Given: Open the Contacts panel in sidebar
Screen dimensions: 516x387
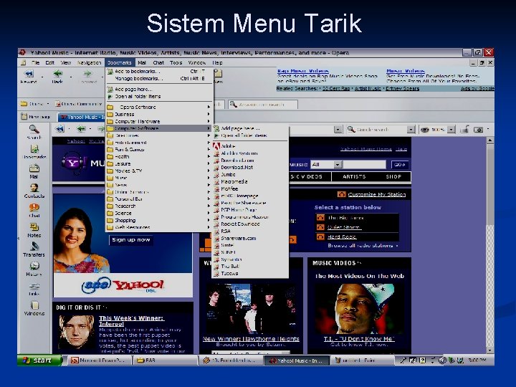Looking at the screenshot, I should click(x=34, y=191).
